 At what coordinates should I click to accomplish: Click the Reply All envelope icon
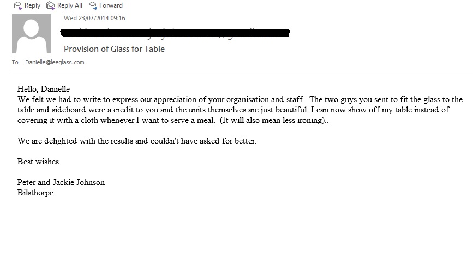click(x=51, y=5)
